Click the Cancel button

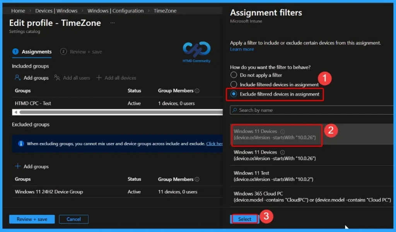click(73, 219)
